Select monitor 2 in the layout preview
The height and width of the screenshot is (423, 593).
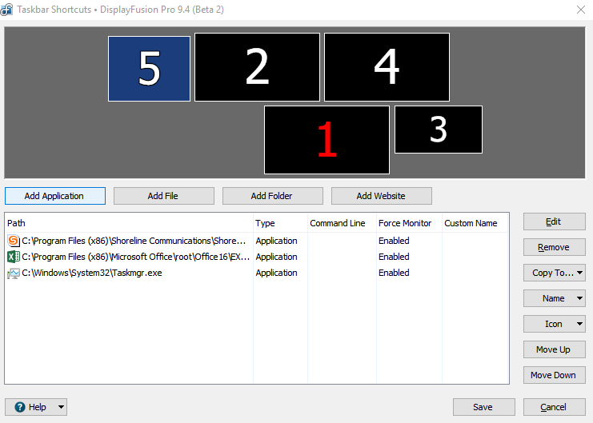(x=257, y=67)
